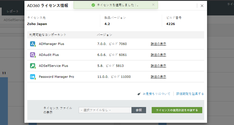Click the ADSelfService text behind the dialog
Screen dimensions: 234x125
click(14, 20)
